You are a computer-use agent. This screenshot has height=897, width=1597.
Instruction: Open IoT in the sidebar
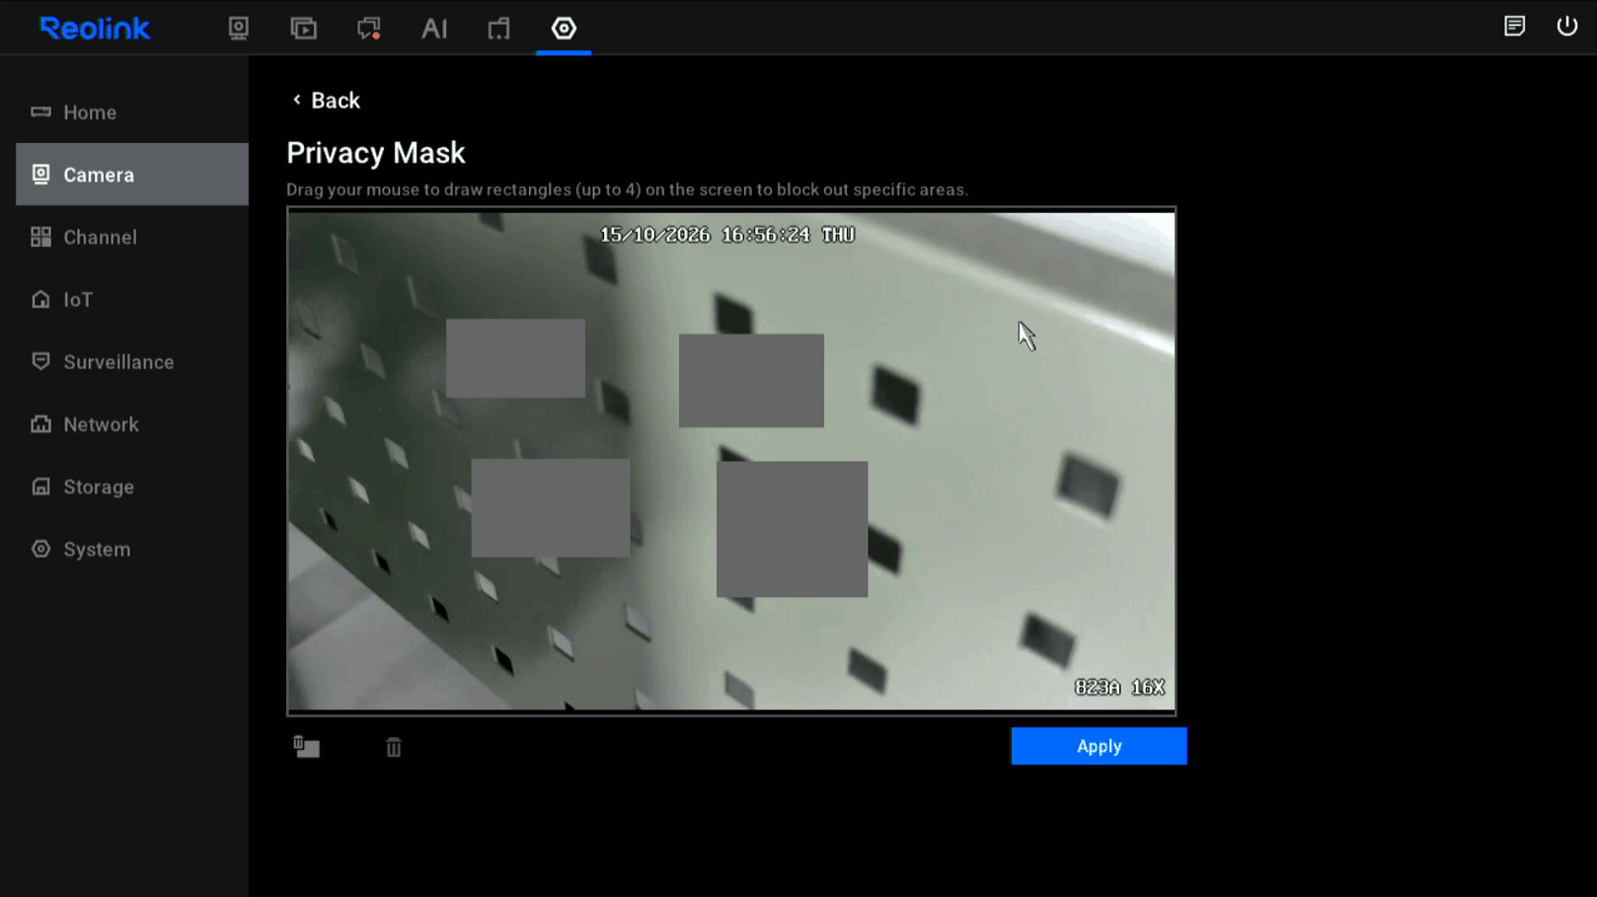(132, 299)
